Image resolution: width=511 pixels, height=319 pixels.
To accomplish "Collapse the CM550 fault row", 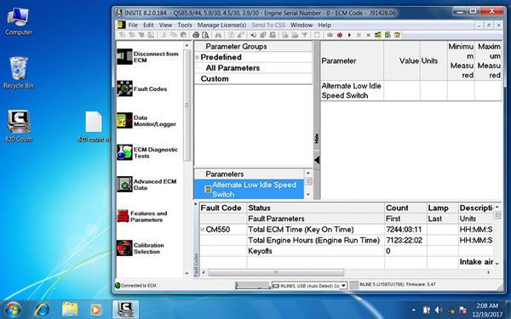I will tap(203, 230).
